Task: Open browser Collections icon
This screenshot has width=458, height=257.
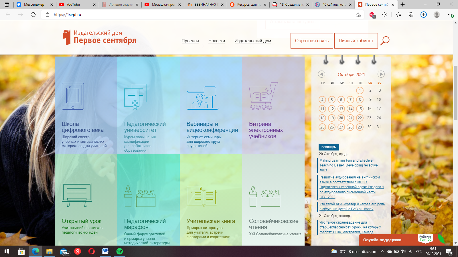Action: pyautogui.click(x=411, y=15)
